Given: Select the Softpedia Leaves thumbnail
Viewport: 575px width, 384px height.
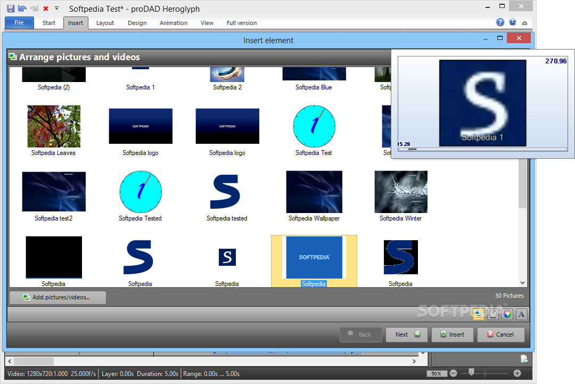Looking at the screenshot, I should (x=54, y=126).
